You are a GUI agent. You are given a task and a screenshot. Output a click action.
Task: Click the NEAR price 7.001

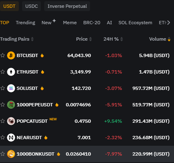tap(84, 138)
